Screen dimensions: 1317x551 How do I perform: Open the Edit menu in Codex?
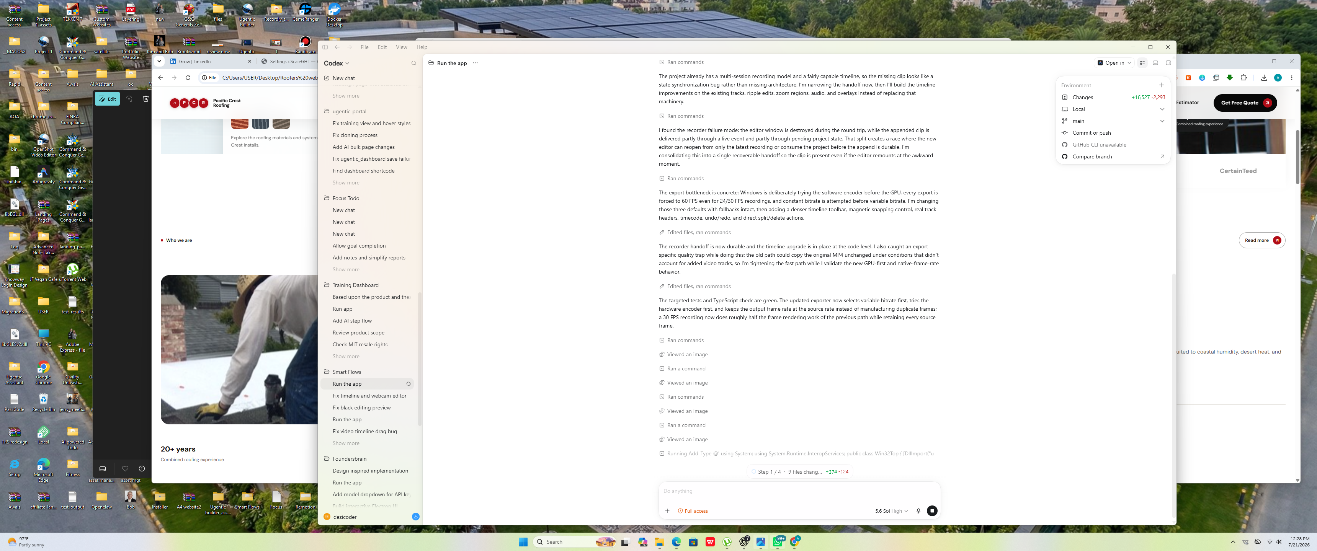click(382, 47)
